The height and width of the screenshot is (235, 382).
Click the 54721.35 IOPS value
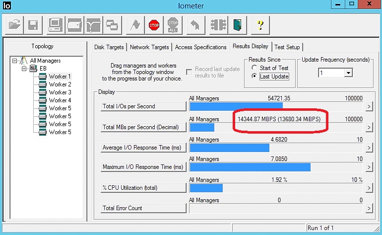point(279,98)
